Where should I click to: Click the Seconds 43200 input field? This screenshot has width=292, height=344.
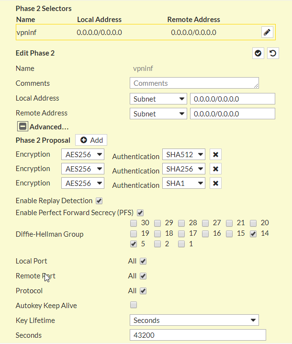click(198, 335)
